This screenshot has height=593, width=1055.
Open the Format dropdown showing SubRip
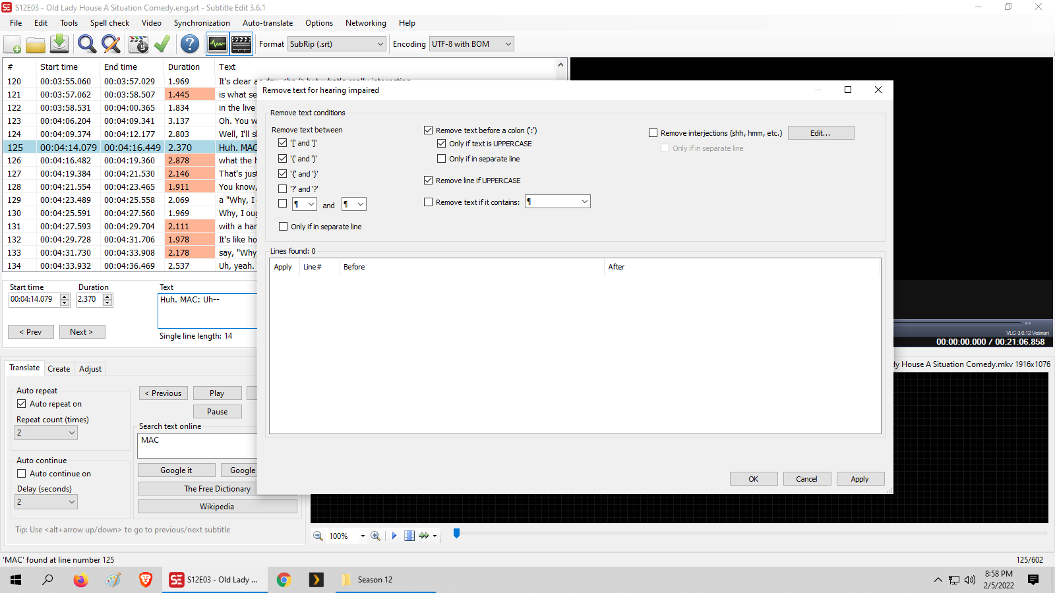pyautogui.click(x=379, y=43)
